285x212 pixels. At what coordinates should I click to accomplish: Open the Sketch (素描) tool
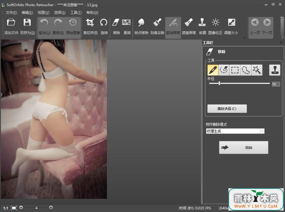tap(126, 22)
